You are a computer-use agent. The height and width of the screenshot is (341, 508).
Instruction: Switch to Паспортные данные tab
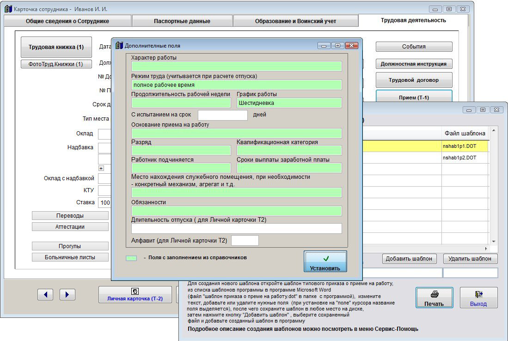point(182,21)
